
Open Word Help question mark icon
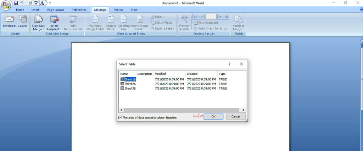(361, 10)
